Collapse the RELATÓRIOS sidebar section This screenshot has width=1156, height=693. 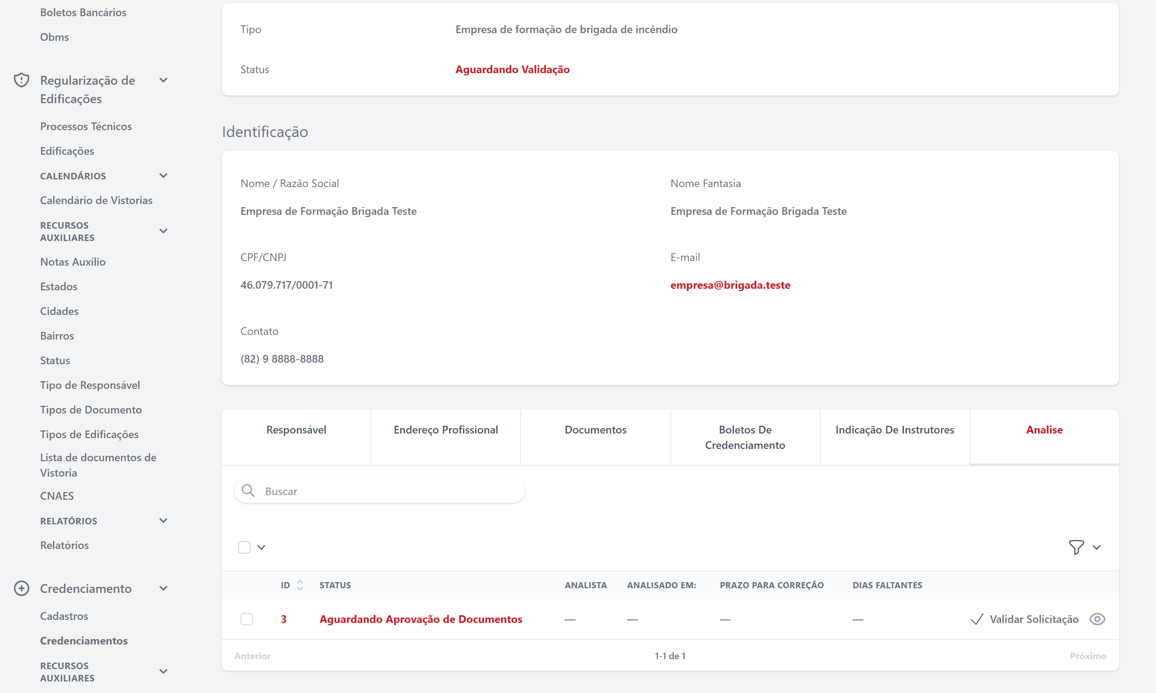[163, 521]
